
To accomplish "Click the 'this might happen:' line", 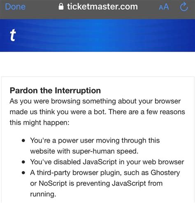I will pos(39,123).
